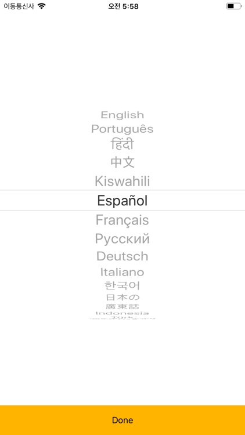Select the Hindi language option
The image size is (245, 435).
click(123, 144)
